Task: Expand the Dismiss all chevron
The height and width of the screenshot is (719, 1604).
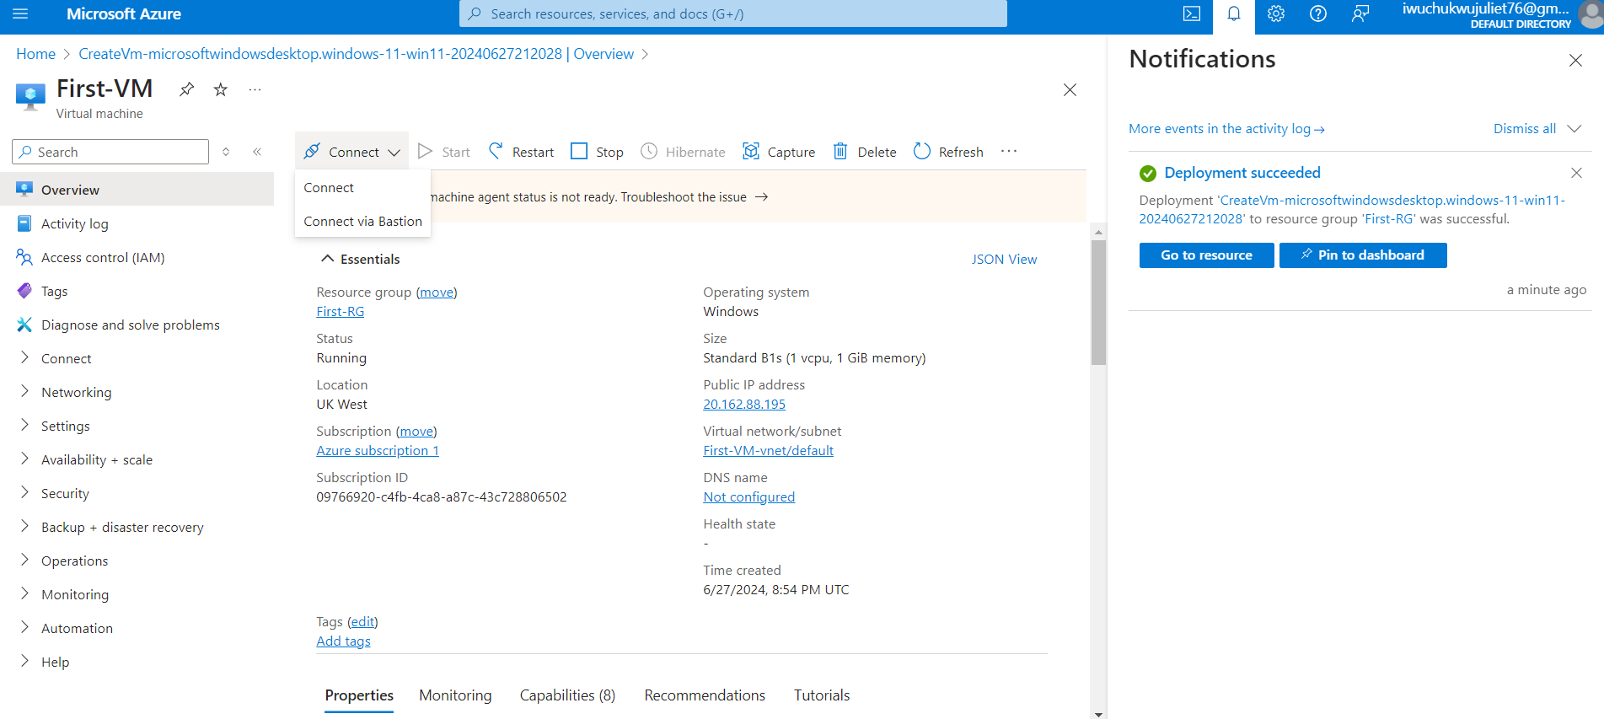Action: coord(1574,129)
